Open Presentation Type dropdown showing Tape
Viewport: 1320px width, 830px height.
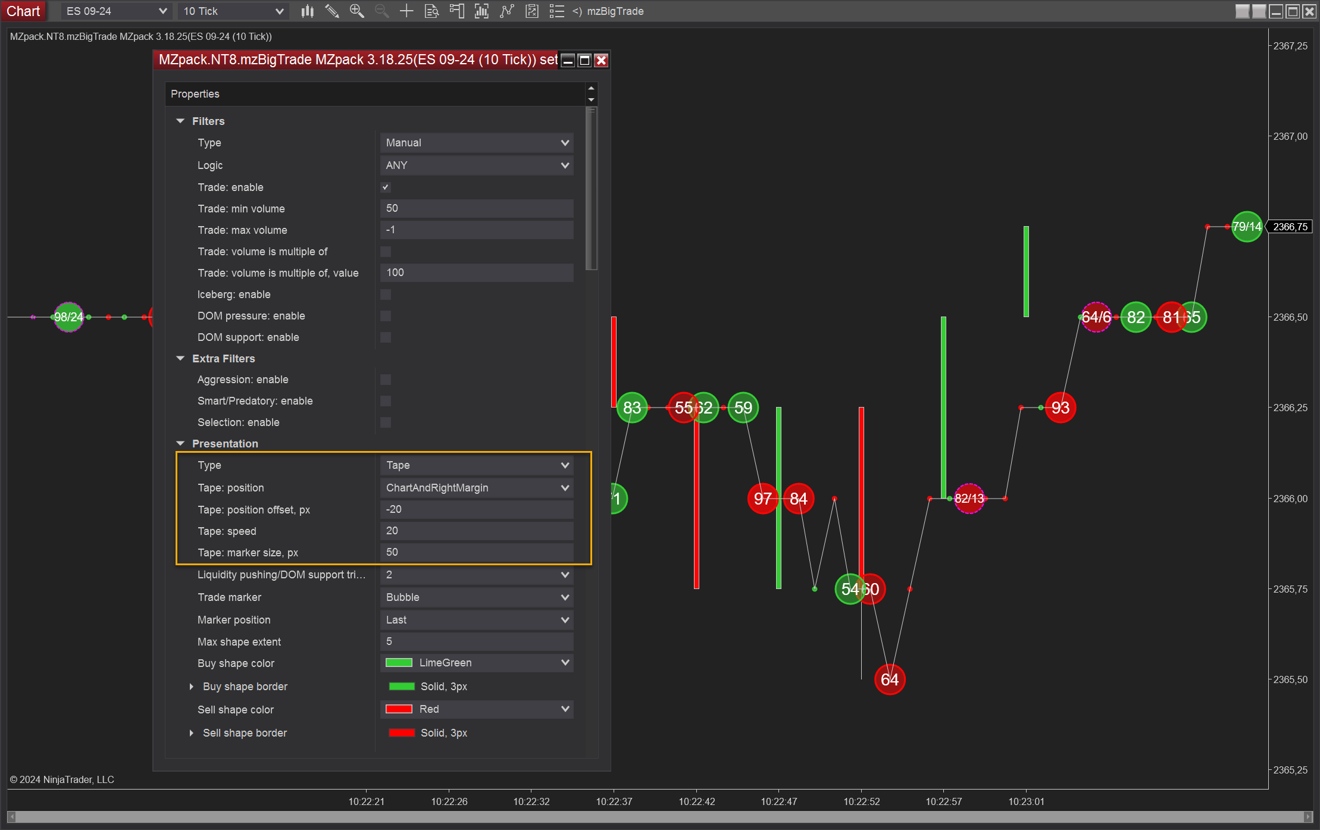(x=477, y=465)
